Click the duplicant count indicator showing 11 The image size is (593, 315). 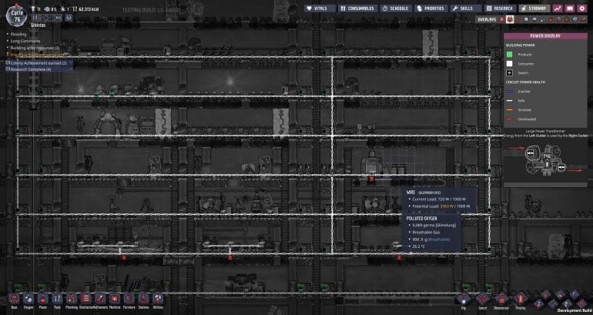tap(36, 8)
